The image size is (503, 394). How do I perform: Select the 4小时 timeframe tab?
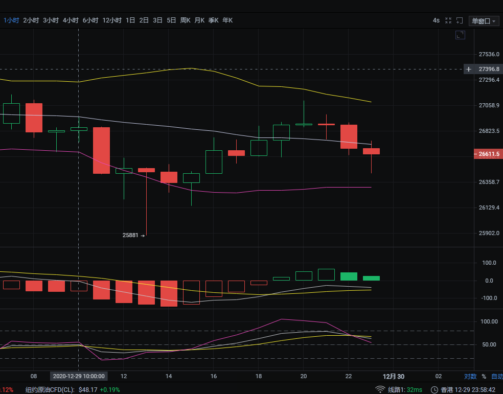pos(71,20)
